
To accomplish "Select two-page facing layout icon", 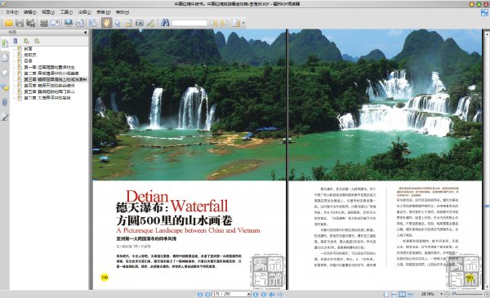I will (402, 294).
